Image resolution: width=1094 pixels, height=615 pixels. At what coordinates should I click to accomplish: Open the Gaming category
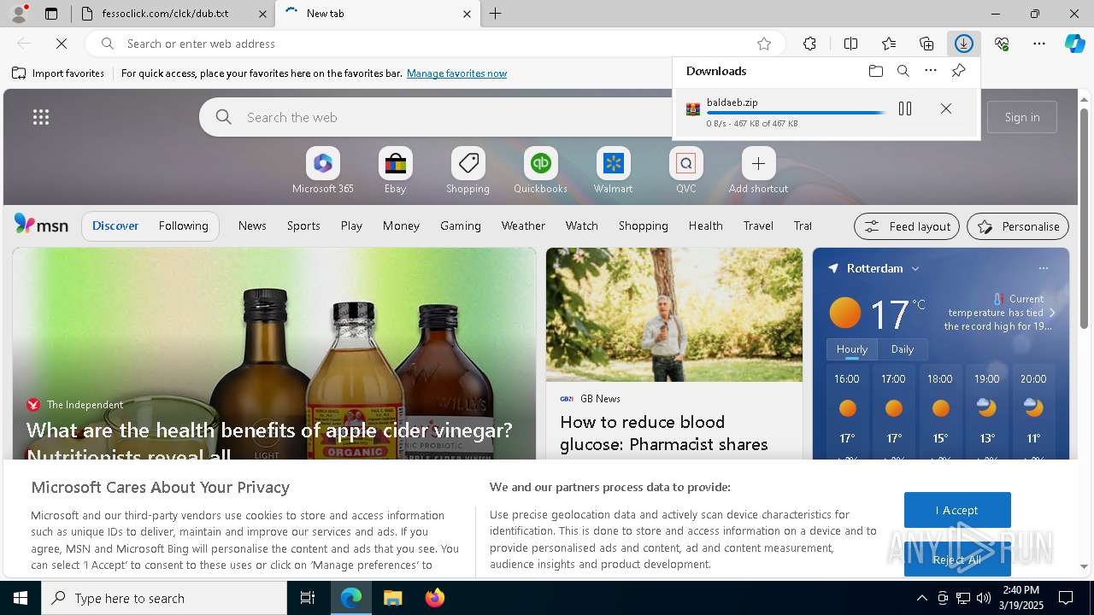pyautogui.click(x=461, y=225)
